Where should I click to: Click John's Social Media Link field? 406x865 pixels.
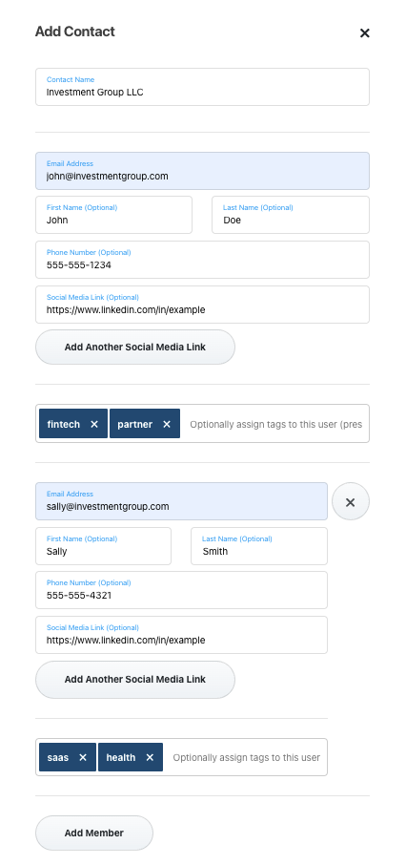click(202, 305)
